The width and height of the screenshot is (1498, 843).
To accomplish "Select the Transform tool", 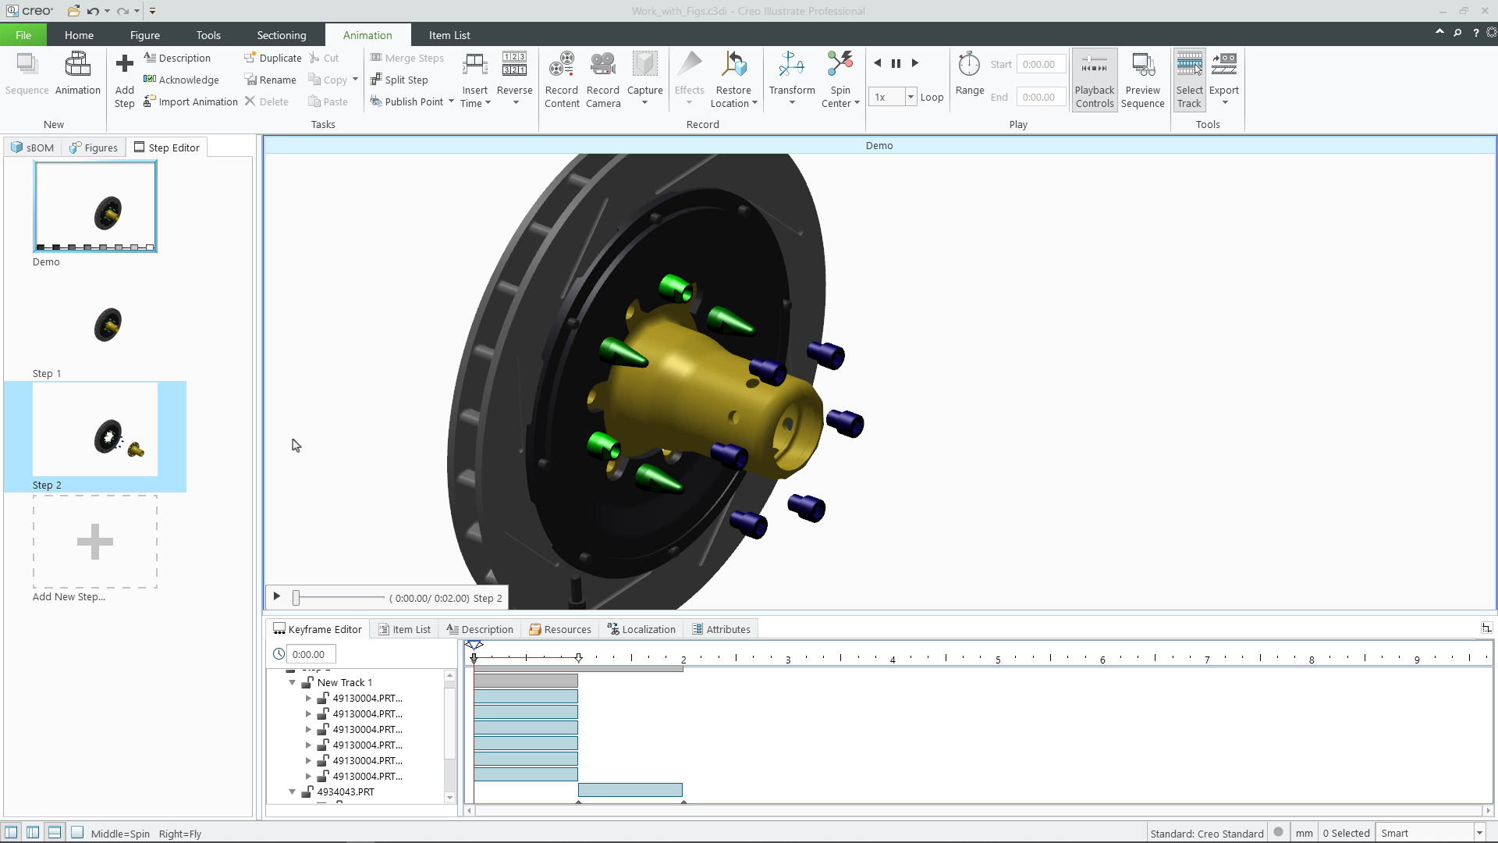I will tap(792, 79).
